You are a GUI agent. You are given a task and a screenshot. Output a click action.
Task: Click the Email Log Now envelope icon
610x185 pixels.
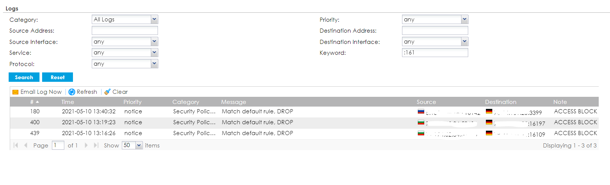tap(15, 92)
